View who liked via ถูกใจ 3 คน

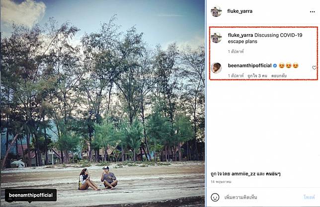tap(257, 76)
